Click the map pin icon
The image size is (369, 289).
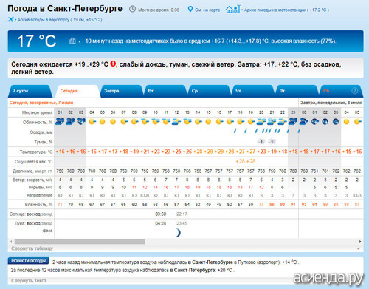190,10
